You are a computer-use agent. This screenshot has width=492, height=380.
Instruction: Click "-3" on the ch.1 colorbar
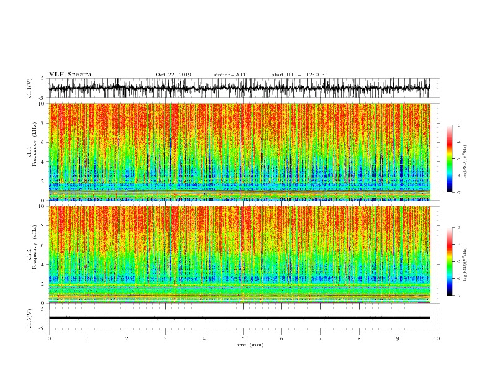tap(458, 125)
